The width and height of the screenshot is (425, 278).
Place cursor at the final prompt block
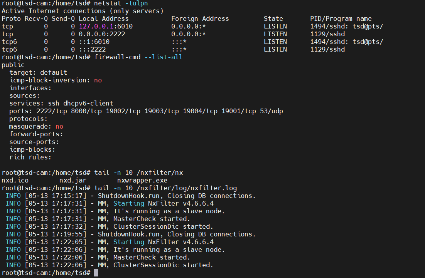click(96, 273)
